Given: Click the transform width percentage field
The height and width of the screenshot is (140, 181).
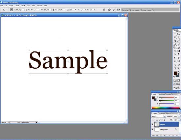Looking at the screenshot, I should [47, 10].
